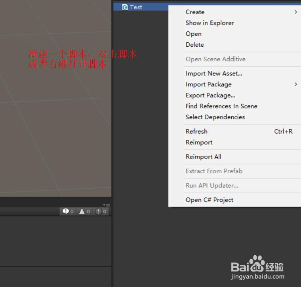Click the Import Package menu entry
This screenshot has height=287, width=301.
pyautogui.click(x=234, y=84)
